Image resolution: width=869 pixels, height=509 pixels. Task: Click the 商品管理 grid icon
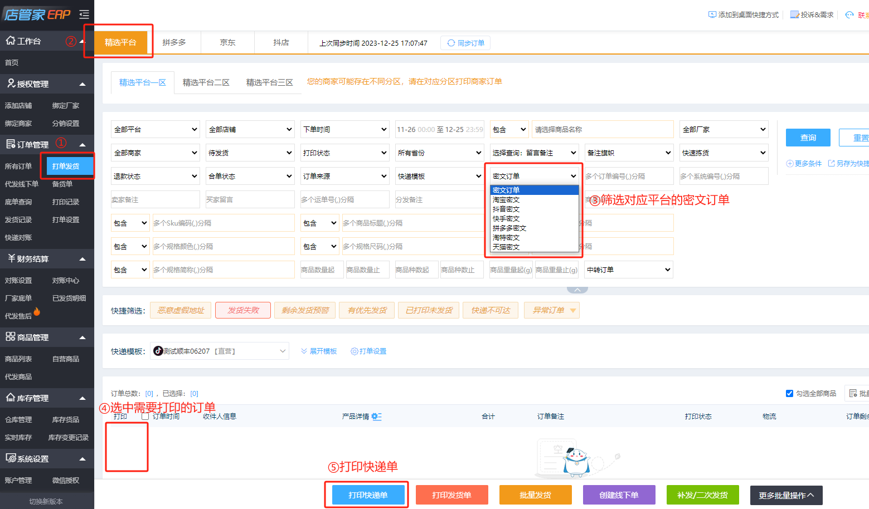(x=11, y=337)
